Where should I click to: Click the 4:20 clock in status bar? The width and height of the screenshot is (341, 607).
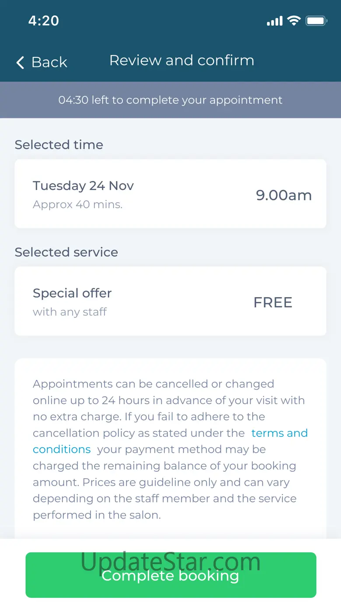43,21
